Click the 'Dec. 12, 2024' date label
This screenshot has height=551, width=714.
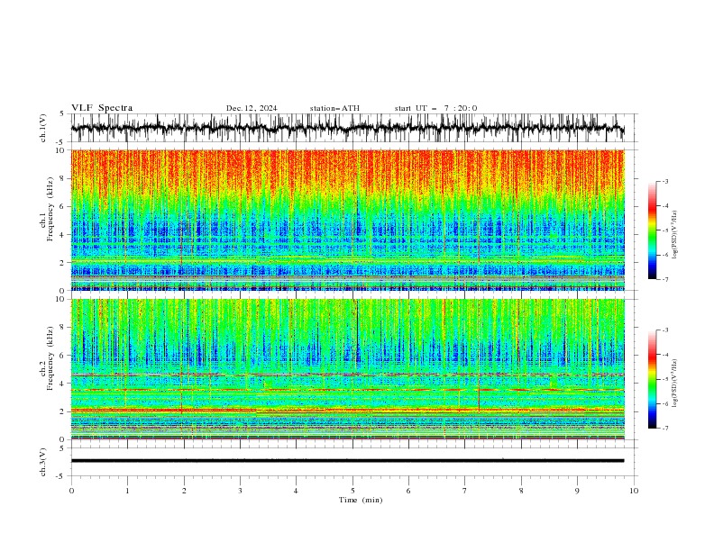pos(252,108)
